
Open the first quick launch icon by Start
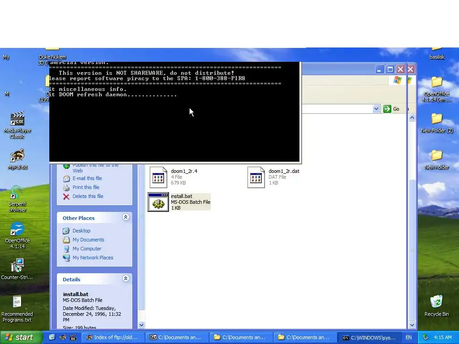pyautogui.click(x=52, y=337)
